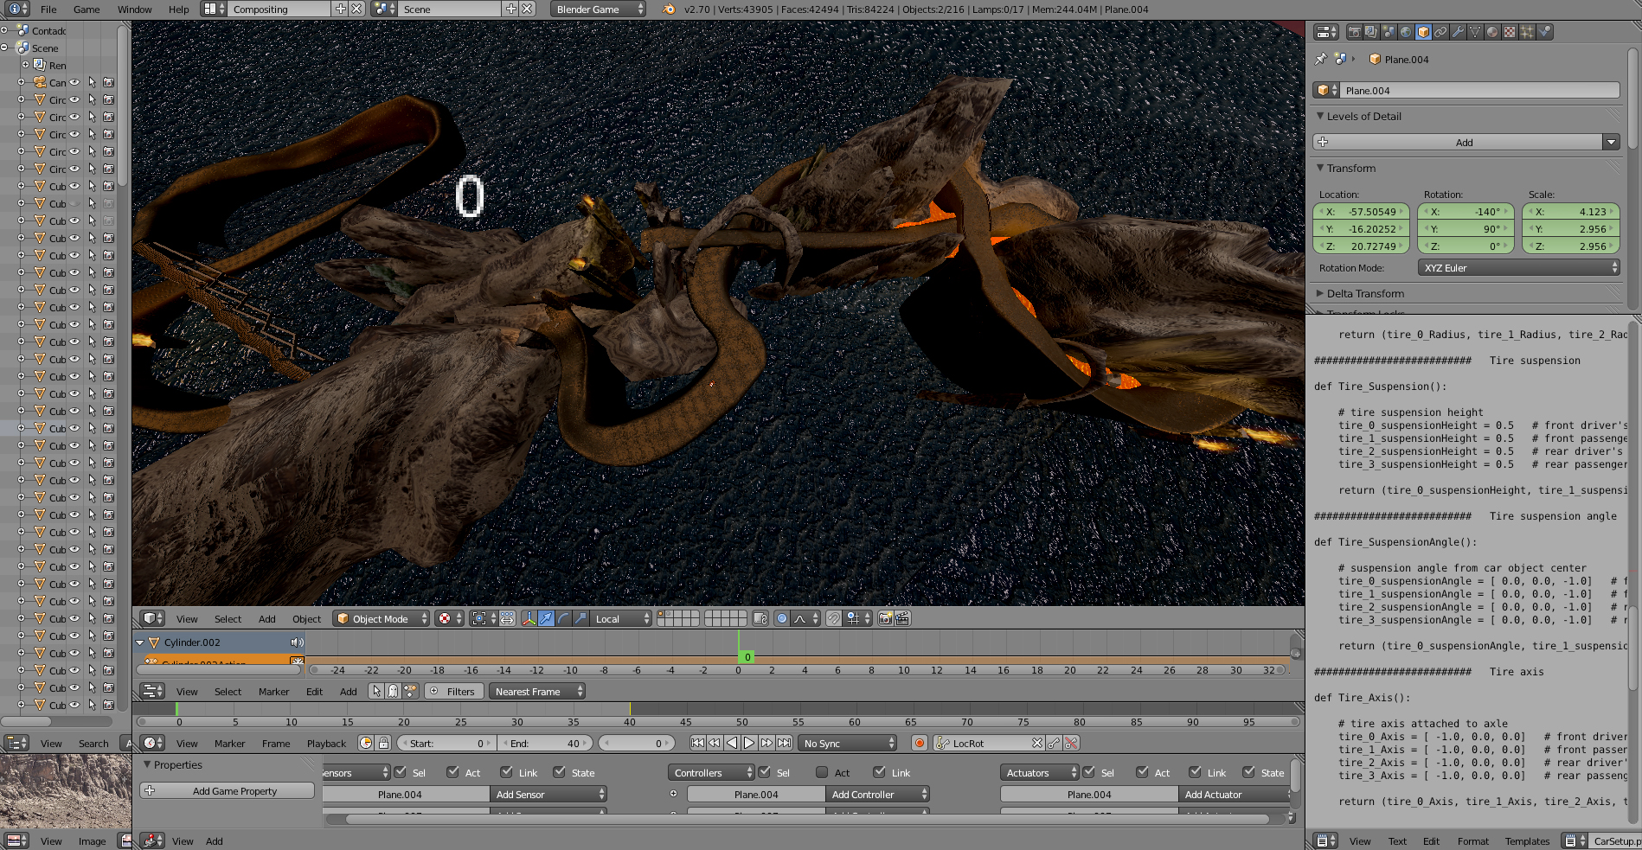Open the Physics properties tab icon
The height and width of the screenshot is (850, 1642).
[x=1544, y=32]
